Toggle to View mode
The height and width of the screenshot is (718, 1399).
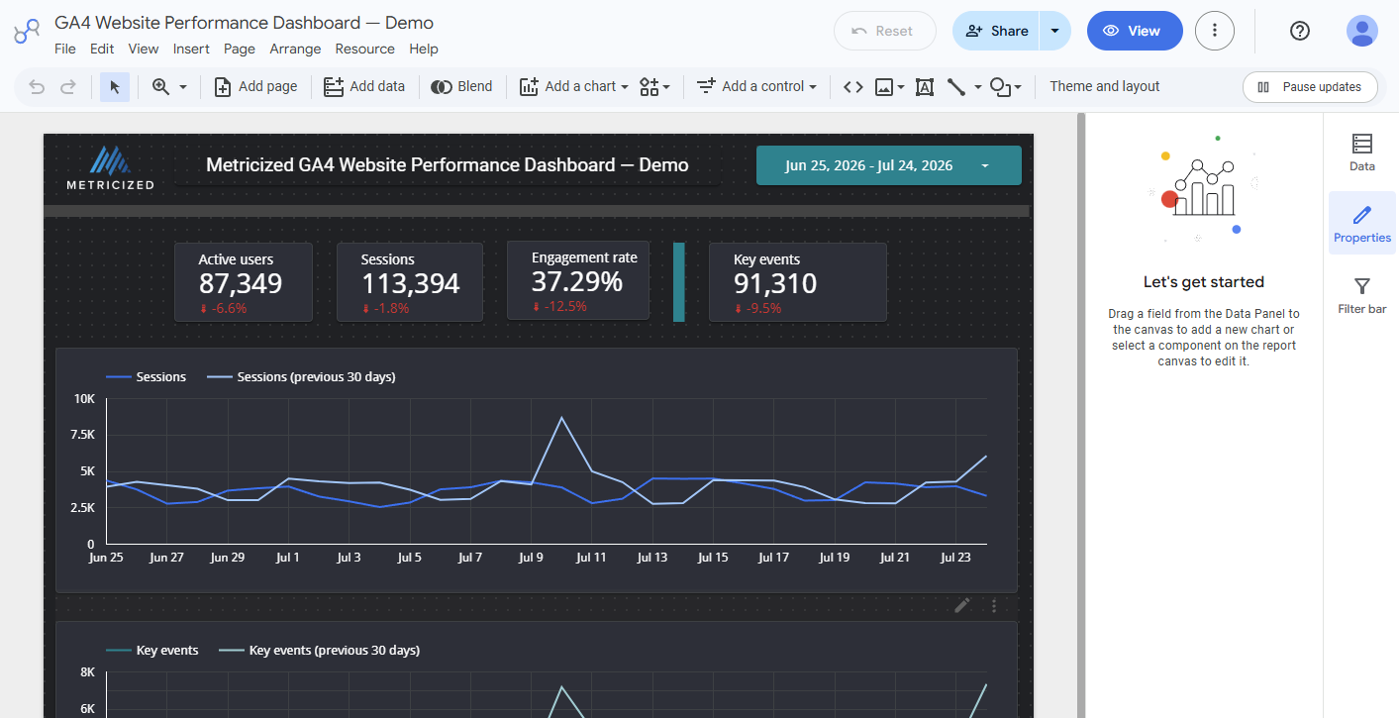[1135, 31]
